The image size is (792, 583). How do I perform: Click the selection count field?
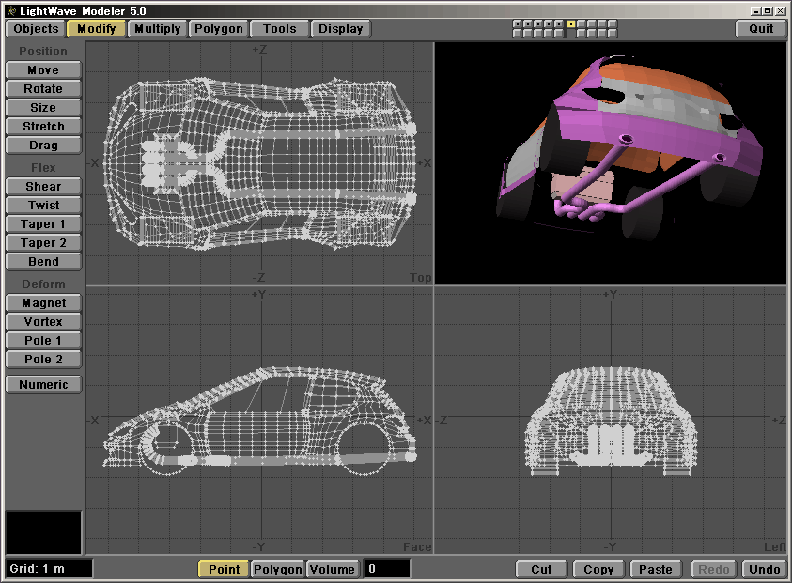click(x=387, y=569)
